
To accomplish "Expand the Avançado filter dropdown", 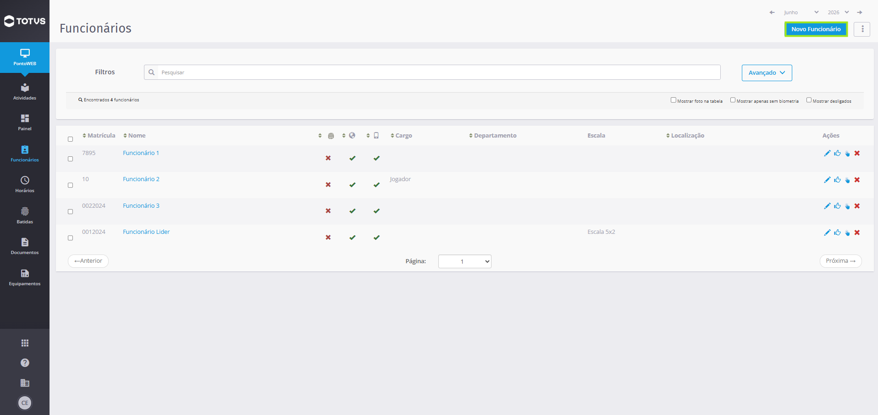I will [767, 73].
